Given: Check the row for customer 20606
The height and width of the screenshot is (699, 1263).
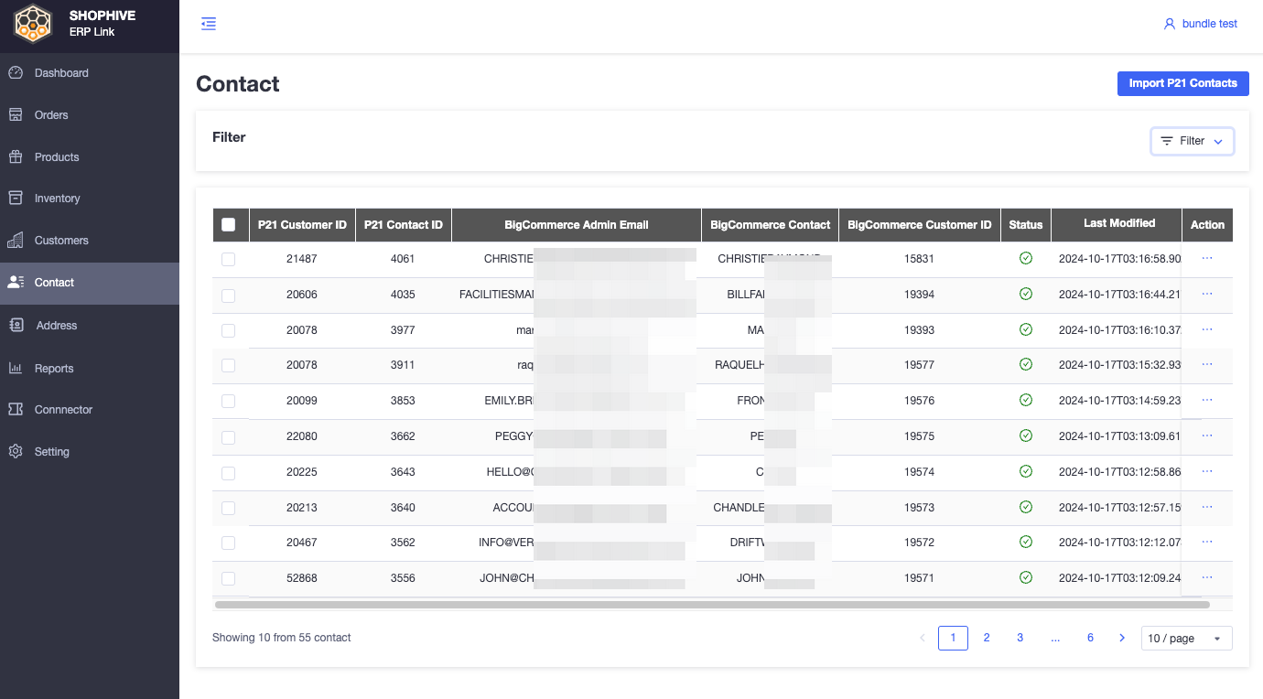Looking at the screenshot, I should [x=229, y=296].
